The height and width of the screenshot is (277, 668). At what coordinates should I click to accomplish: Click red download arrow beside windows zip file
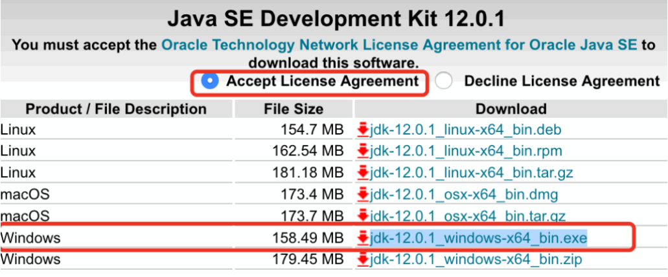pos(363,260)
